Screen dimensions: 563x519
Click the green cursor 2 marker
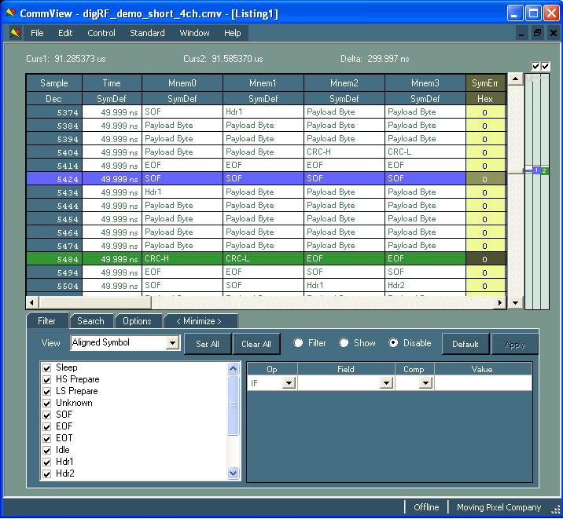(x=544, y=170)
